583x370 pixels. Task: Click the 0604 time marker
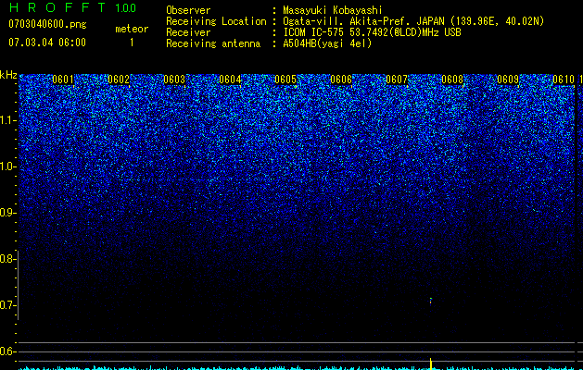click(x=230, y=80)
